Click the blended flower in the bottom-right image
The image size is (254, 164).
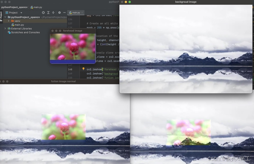188,132
